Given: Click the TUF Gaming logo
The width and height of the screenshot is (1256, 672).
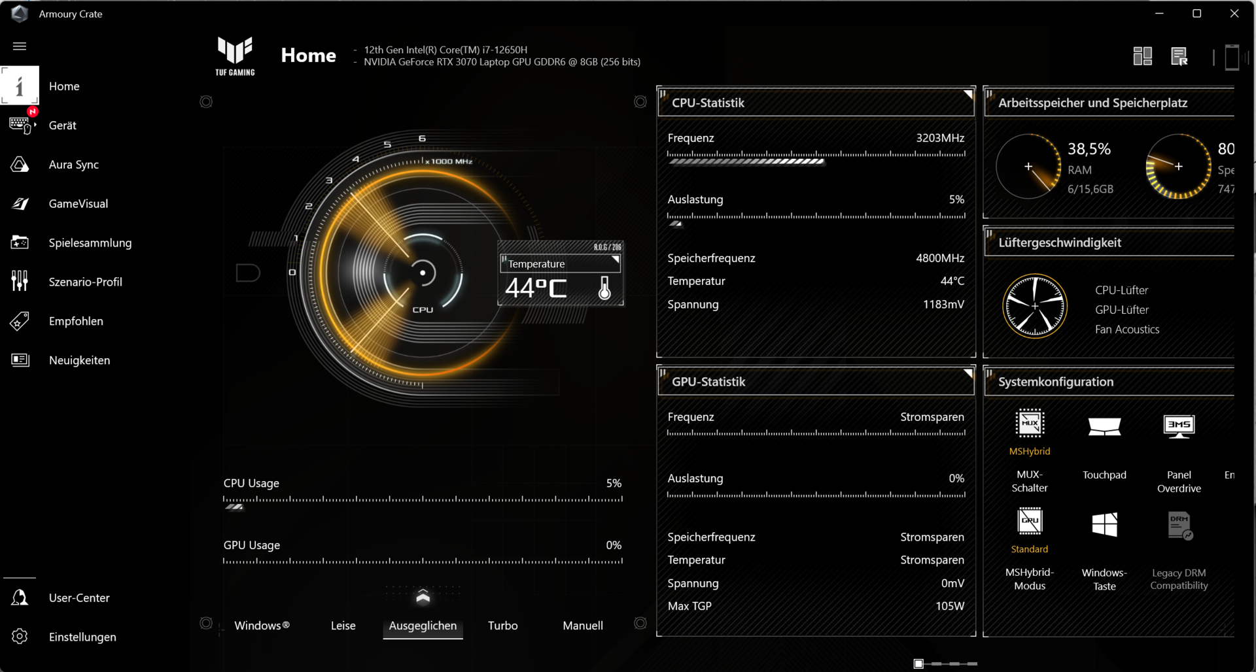Looking at the screenshot, I should 235,57.
